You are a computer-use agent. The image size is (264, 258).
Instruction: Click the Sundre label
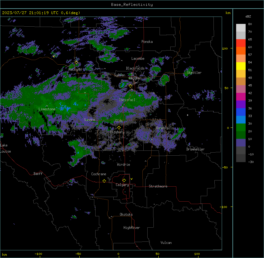click(x=89, y=120)
